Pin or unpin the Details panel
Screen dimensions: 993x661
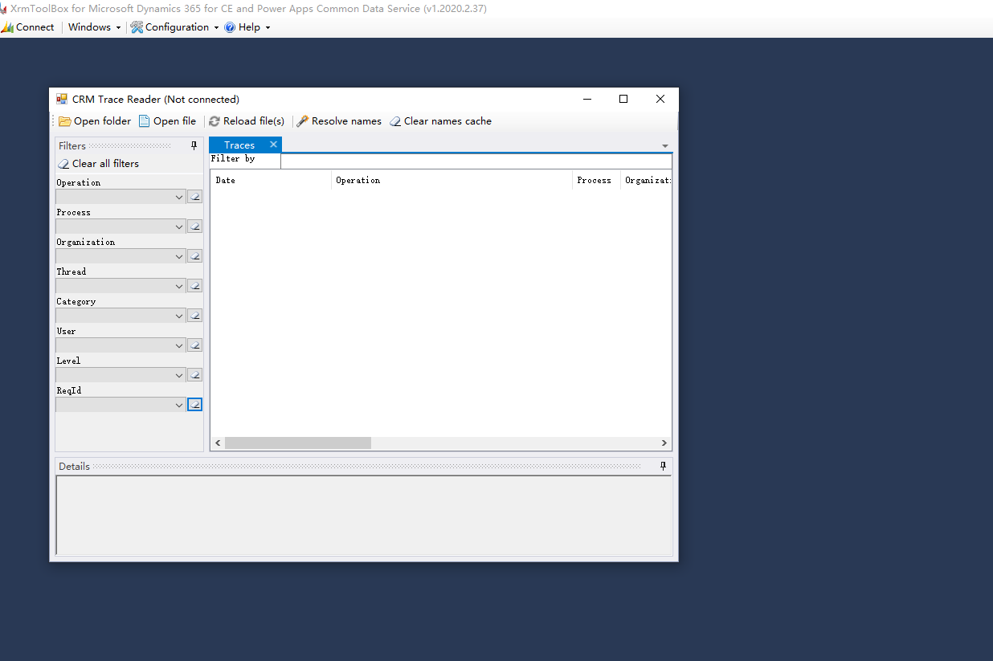tap(663, 467)
